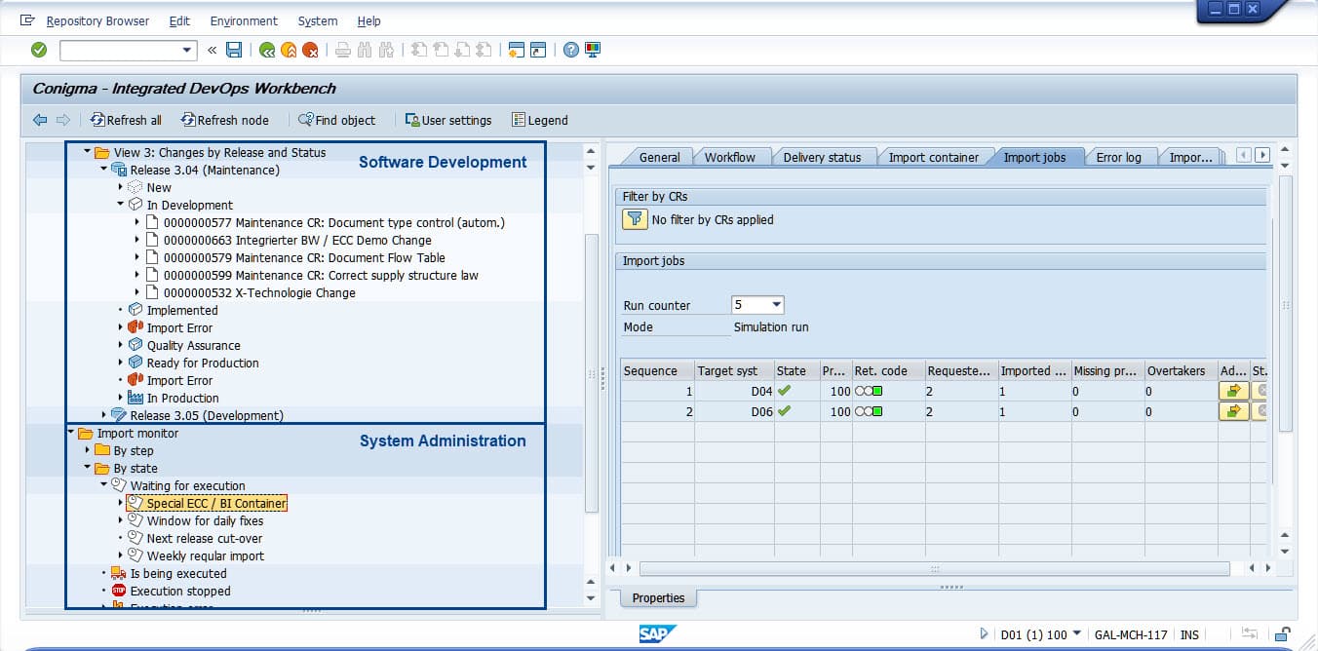This screenshot has width=1318, height=651.
Task: Collapse the Import monitor folder
Action: click(70, 433)
